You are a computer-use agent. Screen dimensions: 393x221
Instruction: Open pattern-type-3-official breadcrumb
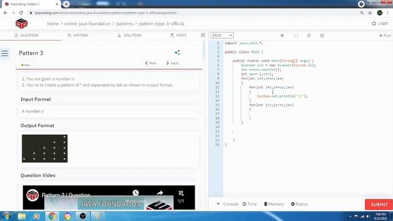coord(161,23)
